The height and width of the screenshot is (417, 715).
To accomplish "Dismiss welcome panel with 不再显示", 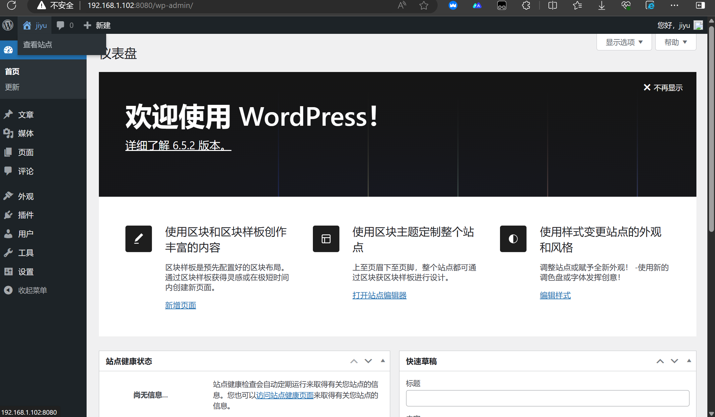I will (663, 88).
